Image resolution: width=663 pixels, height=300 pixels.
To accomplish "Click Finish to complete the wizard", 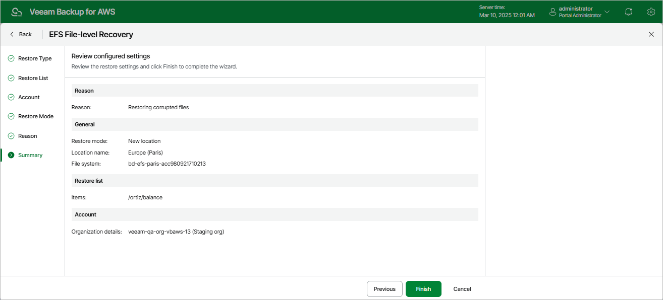I will click(423, 289).
